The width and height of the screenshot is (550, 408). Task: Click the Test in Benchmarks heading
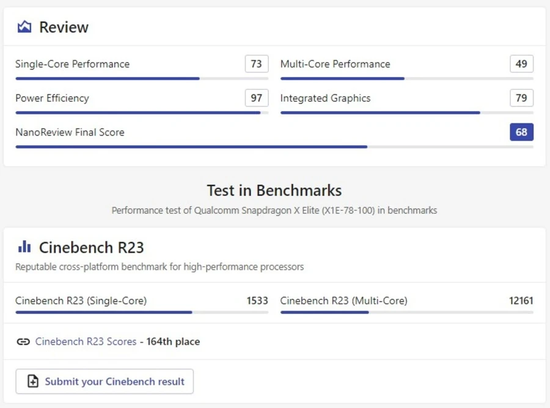274,191
